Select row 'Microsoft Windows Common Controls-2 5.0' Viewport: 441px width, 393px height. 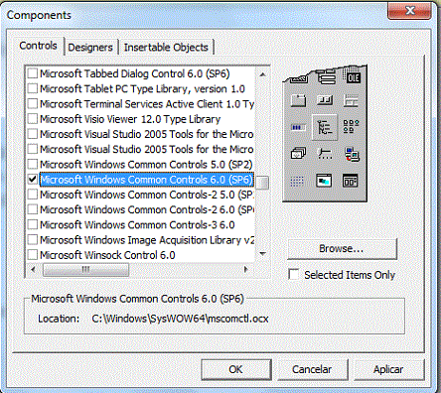pyautogui.click(x=147, y=195)
